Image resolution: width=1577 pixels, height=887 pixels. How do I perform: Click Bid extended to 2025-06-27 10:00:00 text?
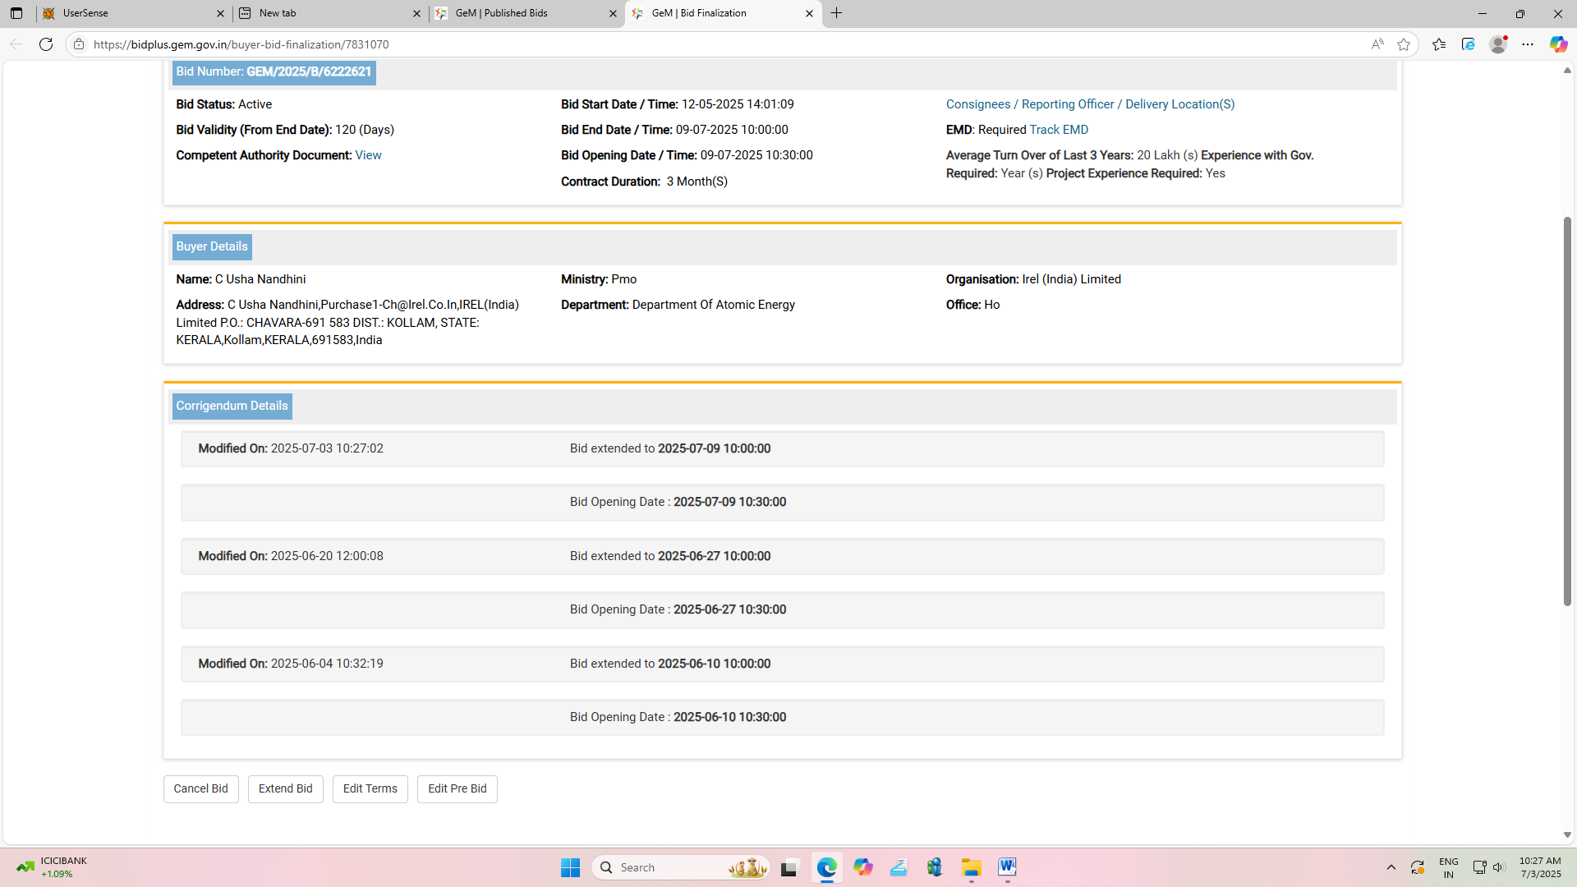tap(670, 556)
